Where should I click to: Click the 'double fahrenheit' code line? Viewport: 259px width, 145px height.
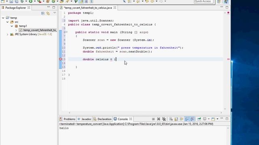tap(117, 52)
